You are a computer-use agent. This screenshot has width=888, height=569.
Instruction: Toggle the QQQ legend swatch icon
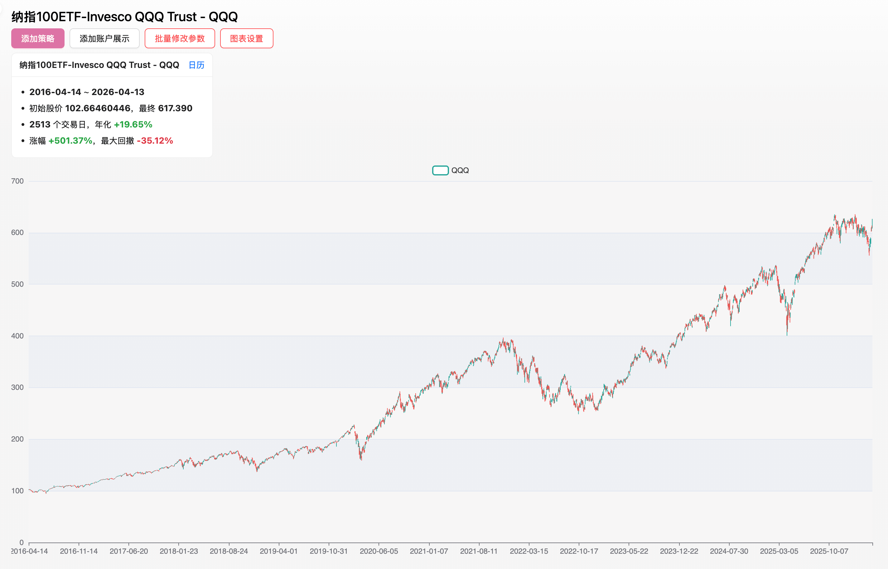[x=440, y=170]
